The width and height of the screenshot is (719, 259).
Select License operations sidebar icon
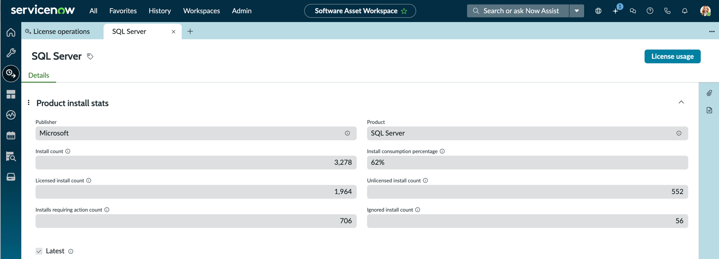coord(11,73)
